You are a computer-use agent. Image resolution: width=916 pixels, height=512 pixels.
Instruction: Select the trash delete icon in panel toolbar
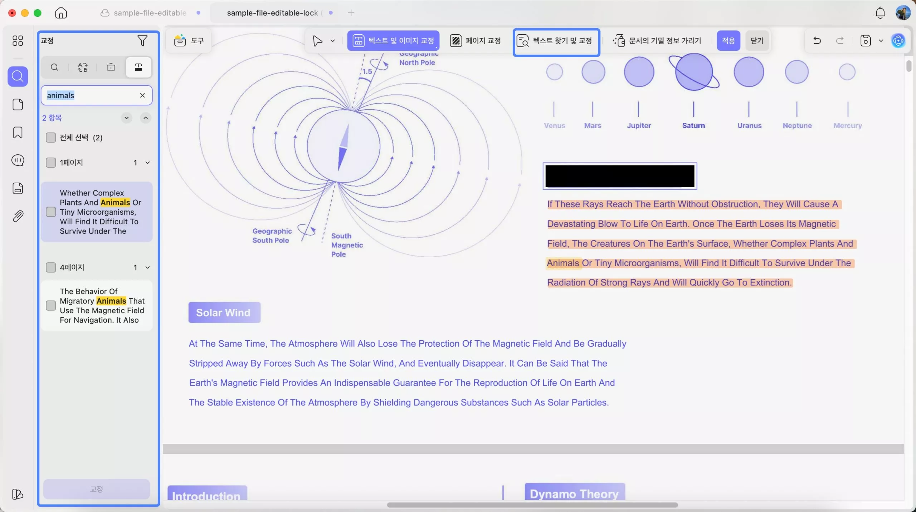pos(111,67)
